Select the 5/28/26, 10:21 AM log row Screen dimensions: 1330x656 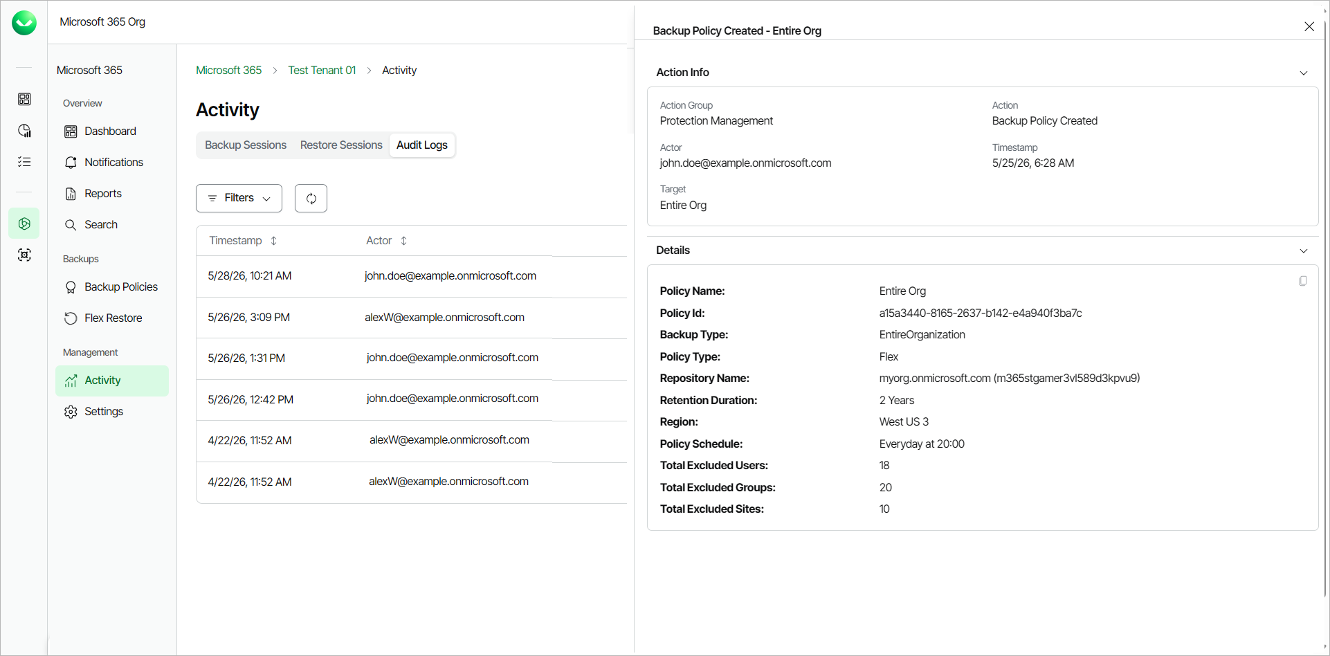(x=412, y=276)
